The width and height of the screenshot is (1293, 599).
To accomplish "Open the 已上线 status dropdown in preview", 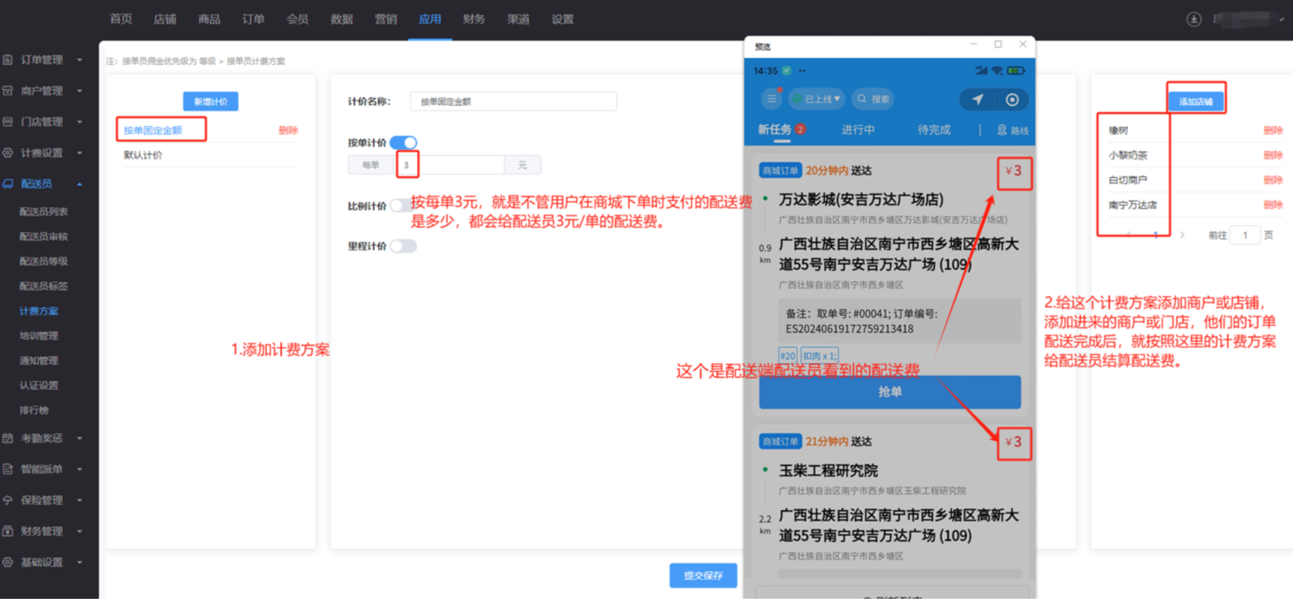I will [x=816, y=99].
